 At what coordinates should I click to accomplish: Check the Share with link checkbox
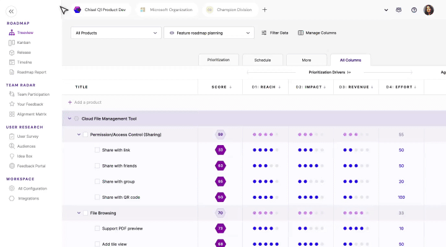[97, 150]
